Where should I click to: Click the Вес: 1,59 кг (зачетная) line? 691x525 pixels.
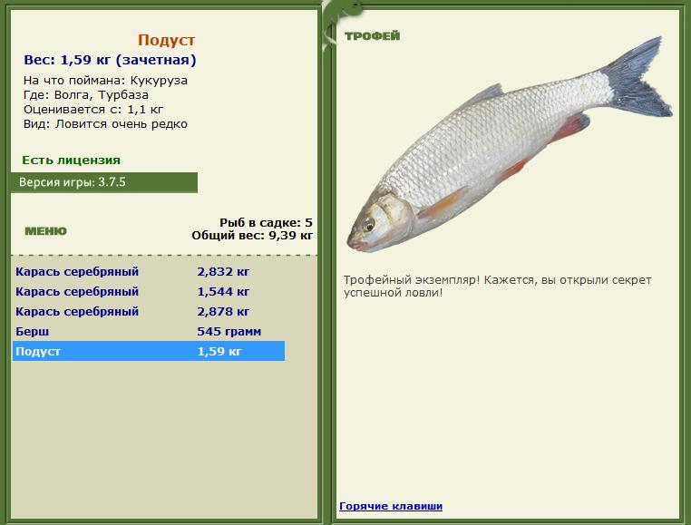(110, 60)
